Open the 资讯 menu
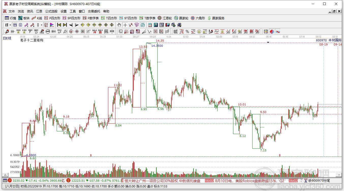344x191 pixels. pyautogui.click(x=30, y=11)
